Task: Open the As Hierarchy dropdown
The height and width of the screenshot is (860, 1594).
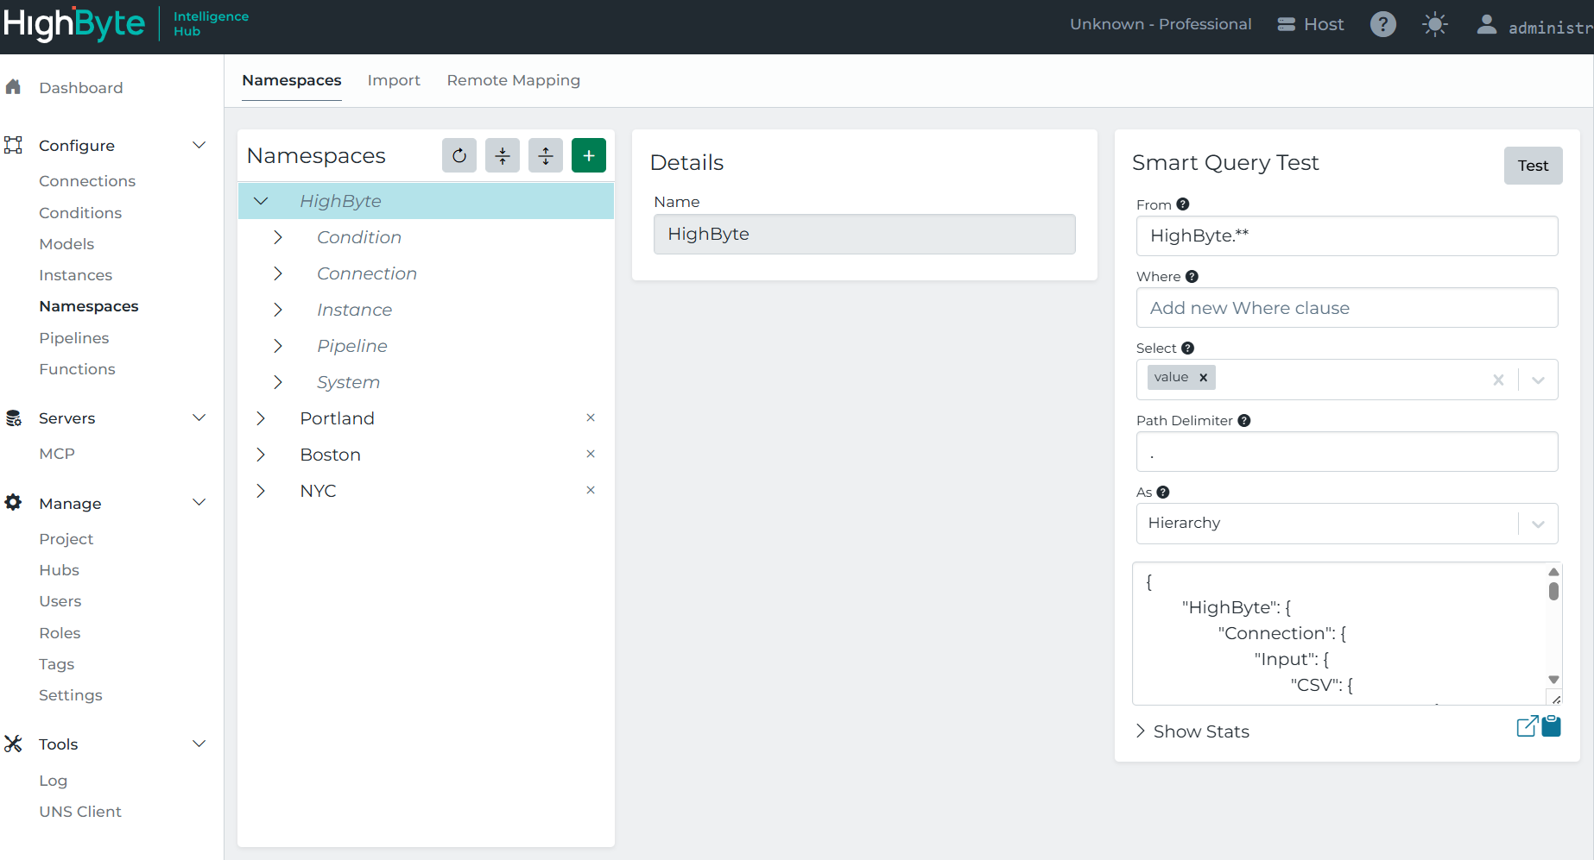Action: (x=1537, y=524)
